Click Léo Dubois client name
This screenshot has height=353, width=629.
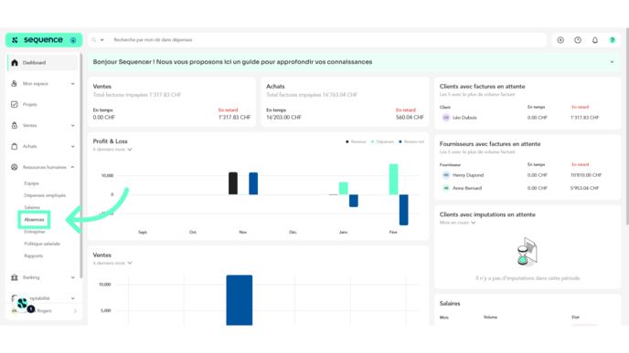pyautogui.click(x=464, y=118)
